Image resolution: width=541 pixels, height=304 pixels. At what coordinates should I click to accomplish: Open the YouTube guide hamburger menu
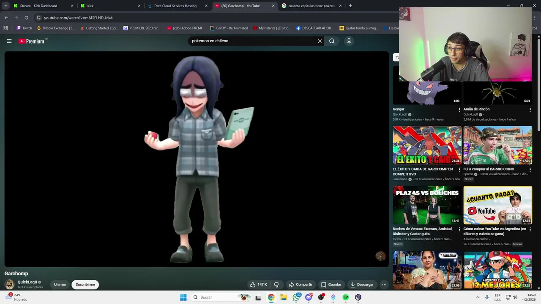coord(9,41)
